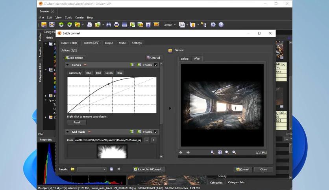329x190 pixels.
Task: Click the control point on the curve
Action: [109, 84]
